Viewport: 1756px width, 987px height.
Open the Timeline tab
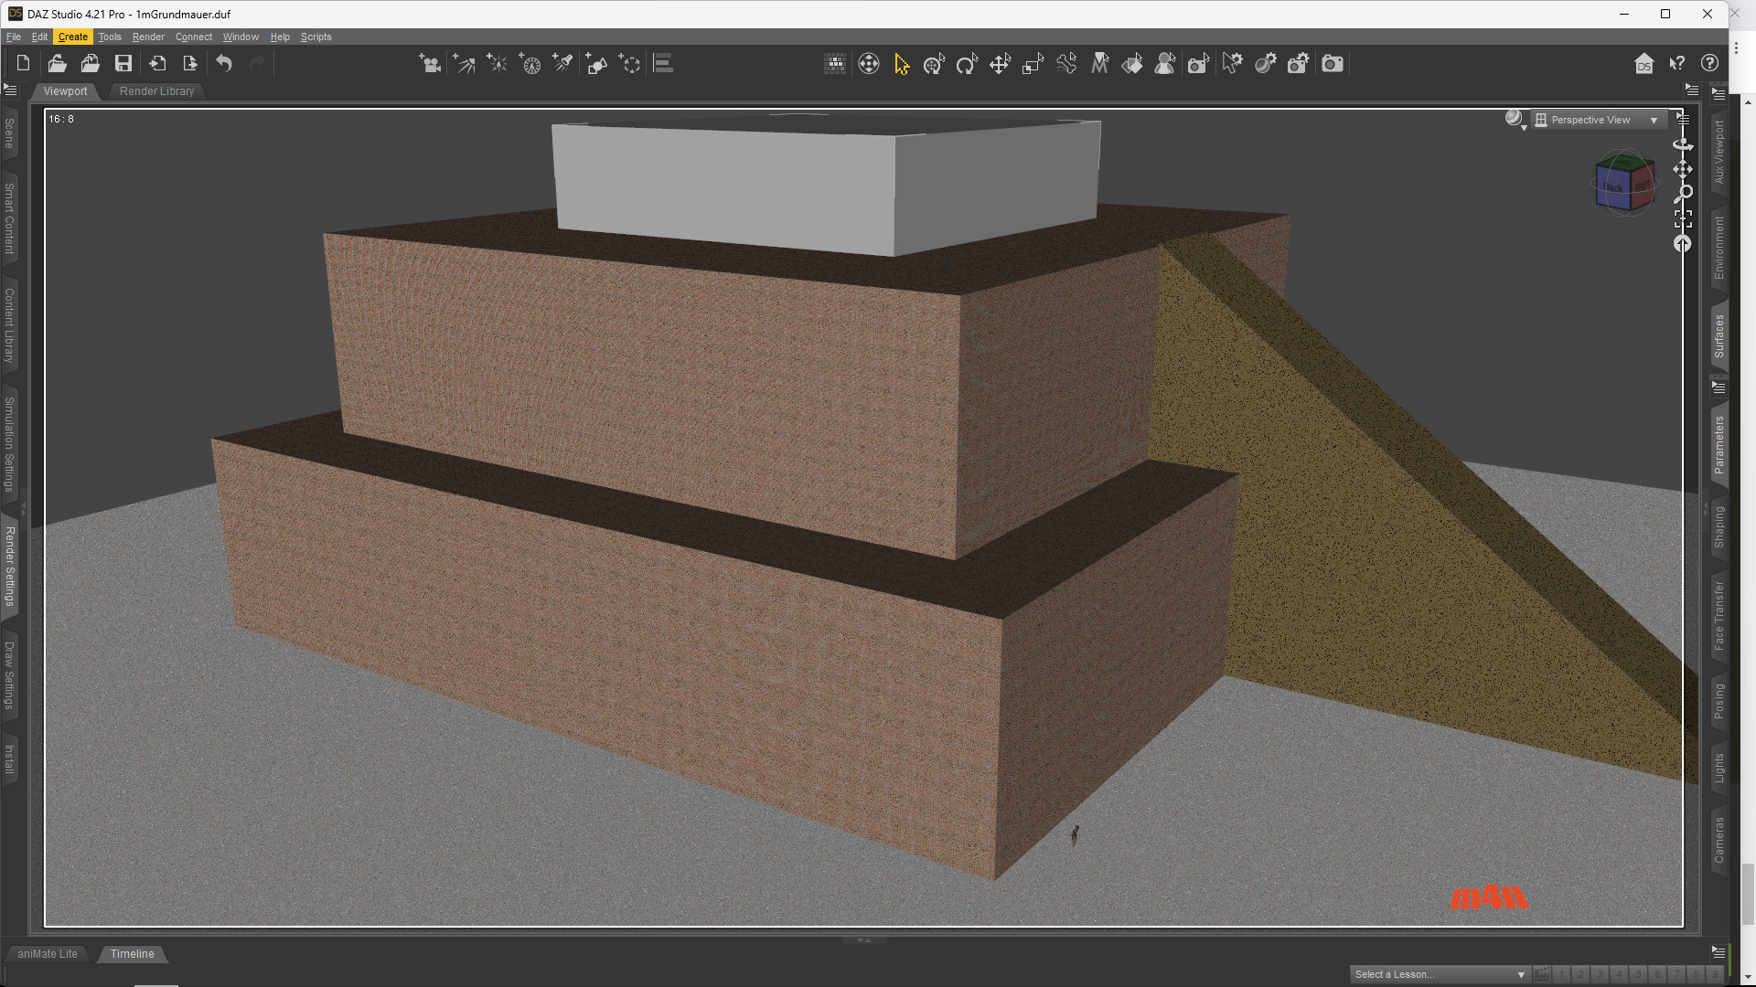pyautogui.click(x=132, y=953)
